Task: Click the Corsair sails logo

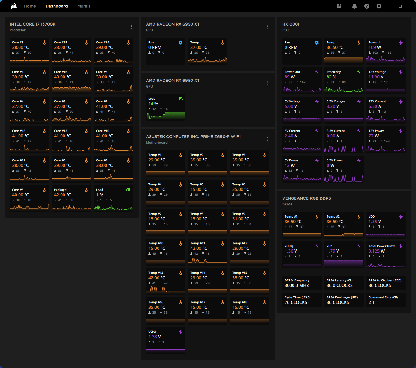Action: point(14,6)
